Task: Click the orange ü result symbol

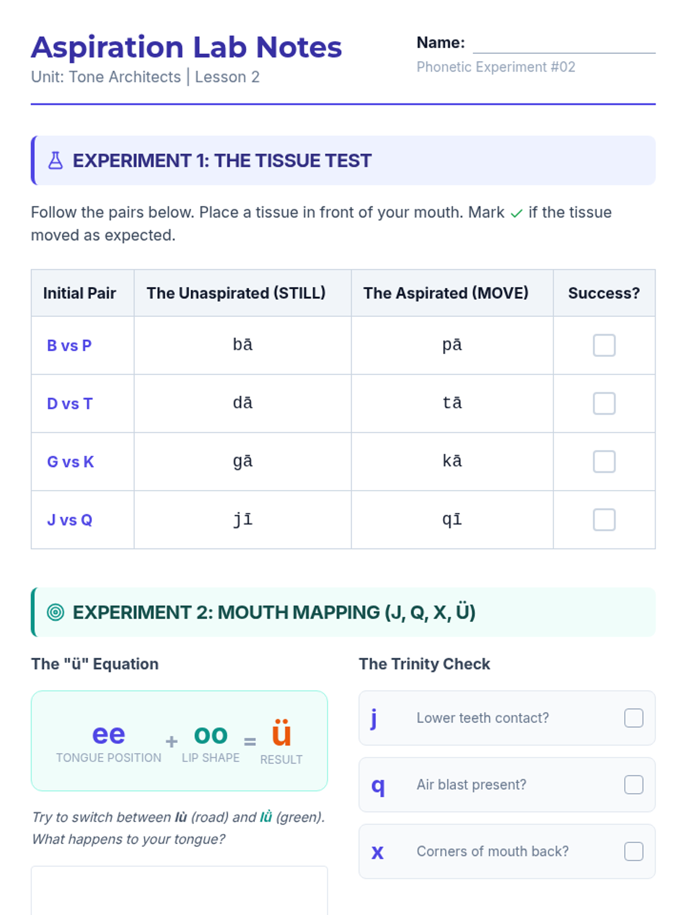Action: 281,734
